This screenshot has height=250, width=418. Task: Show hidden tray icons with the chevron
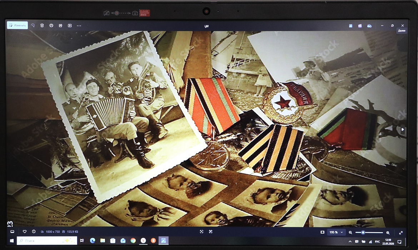tap(350, 242)
